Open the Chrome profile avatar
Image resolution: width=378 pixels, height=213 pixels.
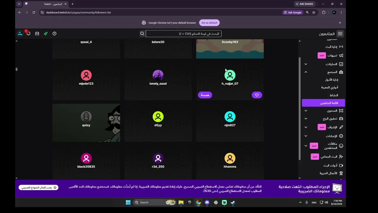[x=334, y=12]
